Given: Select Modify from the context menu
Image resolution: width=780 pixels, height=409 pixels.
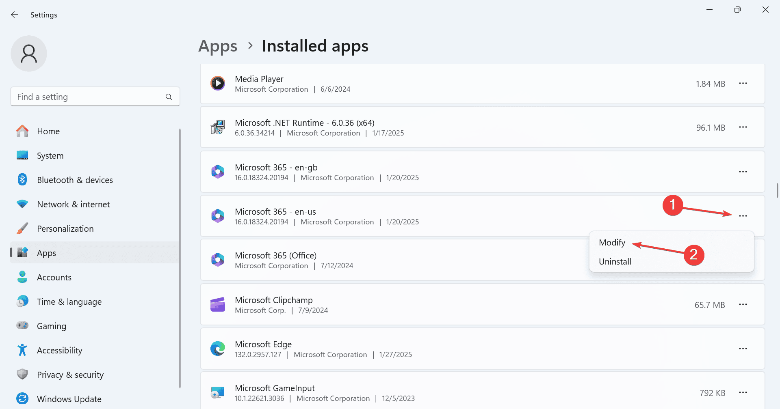Looking at the screenshot, I should point(612,243).
